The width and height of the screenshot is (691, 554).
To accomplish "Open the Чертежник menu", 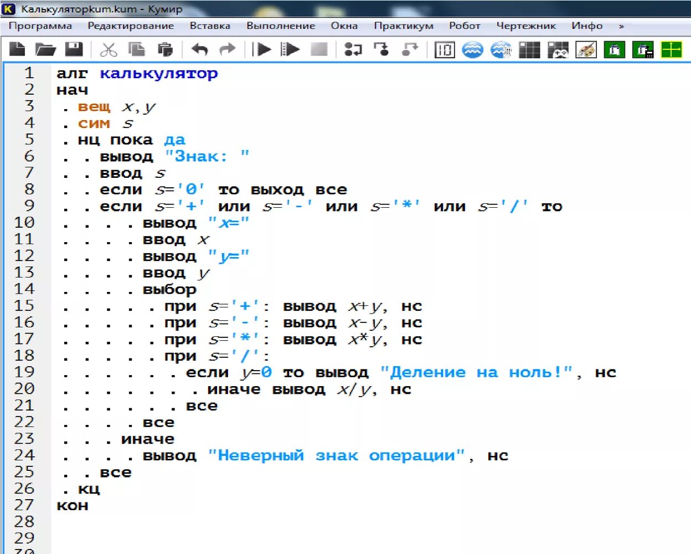I will pyautogui.click(x=526, y=26).
